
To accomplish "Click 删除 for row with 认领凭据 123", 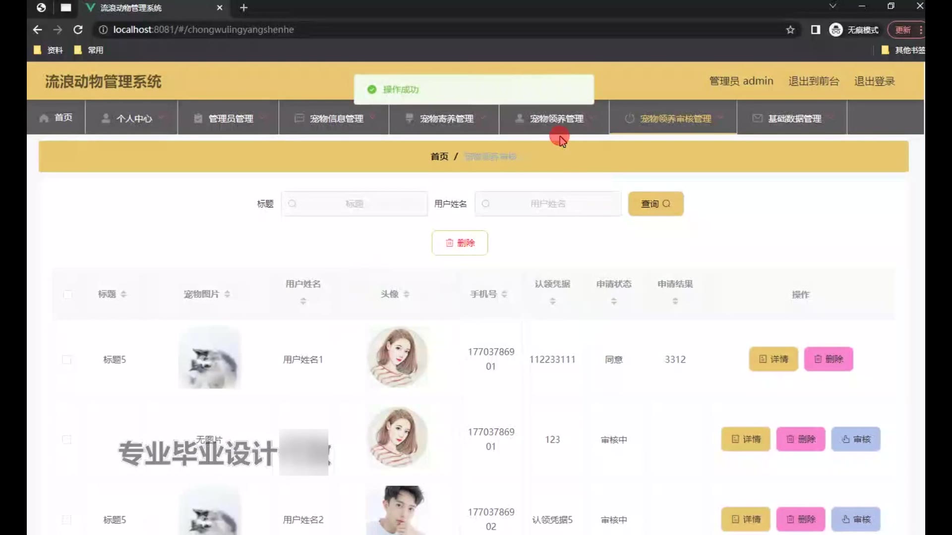I will click(800, 439).
